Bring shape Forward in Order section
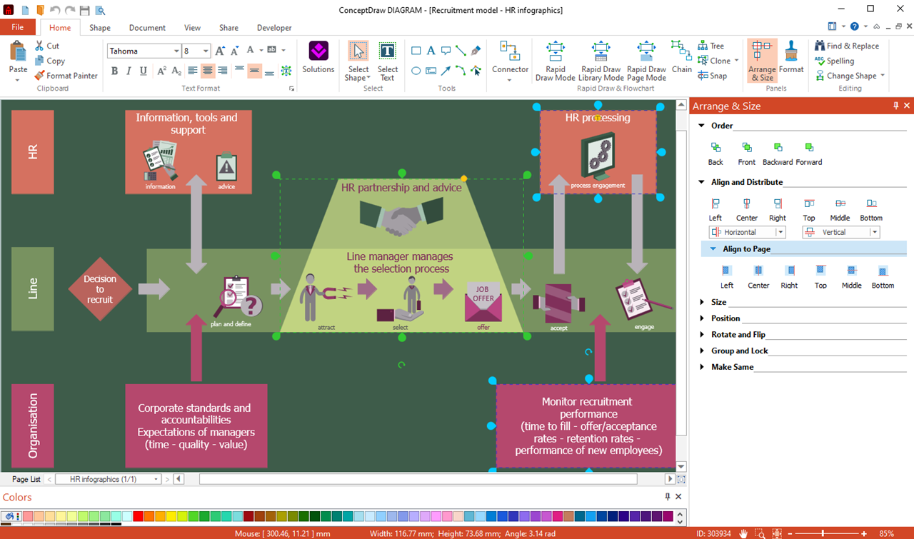This screenshot has height=539, width=914. pos(809,153)
